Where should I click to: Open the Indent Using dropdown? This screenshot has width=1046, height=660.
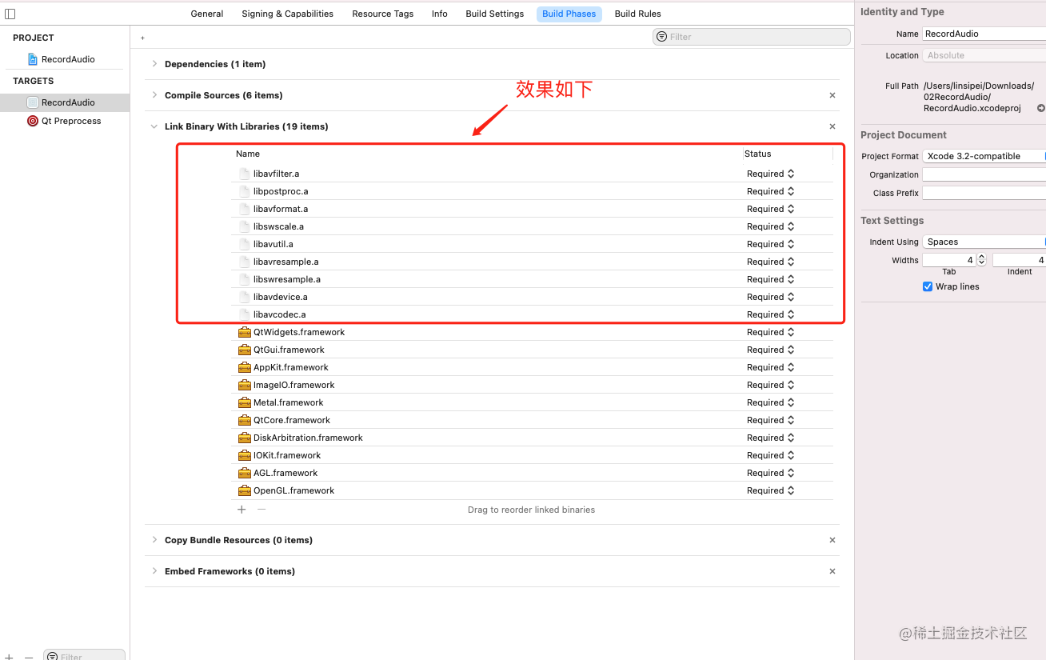pos(984,242)
